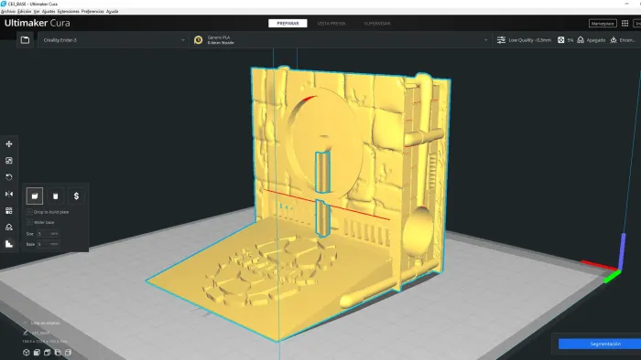Switch to the 3D view cube icon
This screenshot has width=641, height=360.
(27, 353)
